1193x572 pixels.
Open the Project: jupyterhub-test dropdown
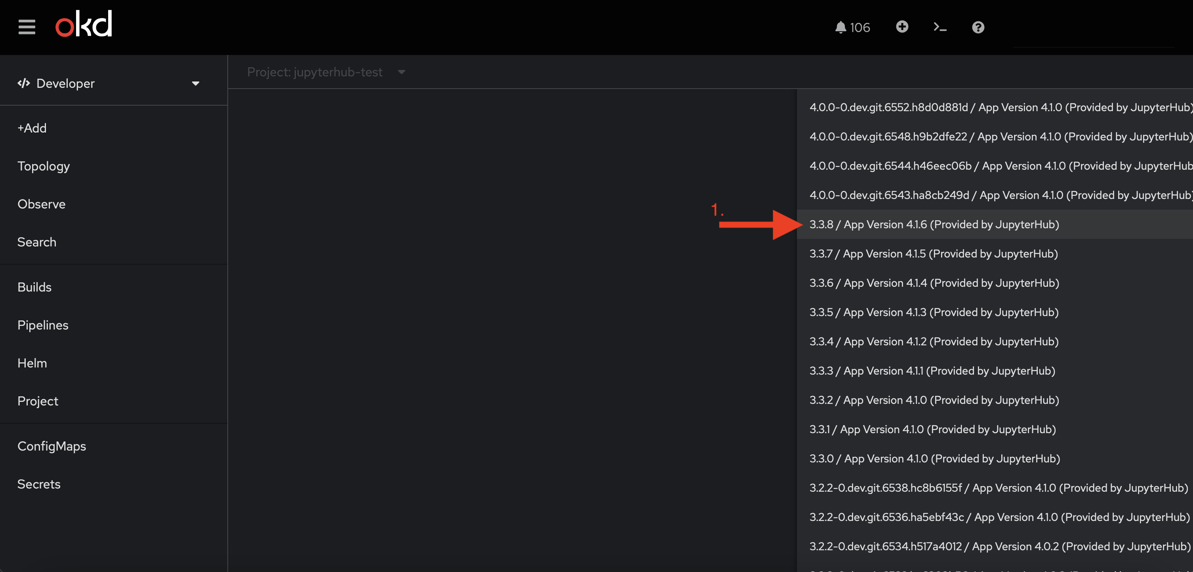[326, 72]
